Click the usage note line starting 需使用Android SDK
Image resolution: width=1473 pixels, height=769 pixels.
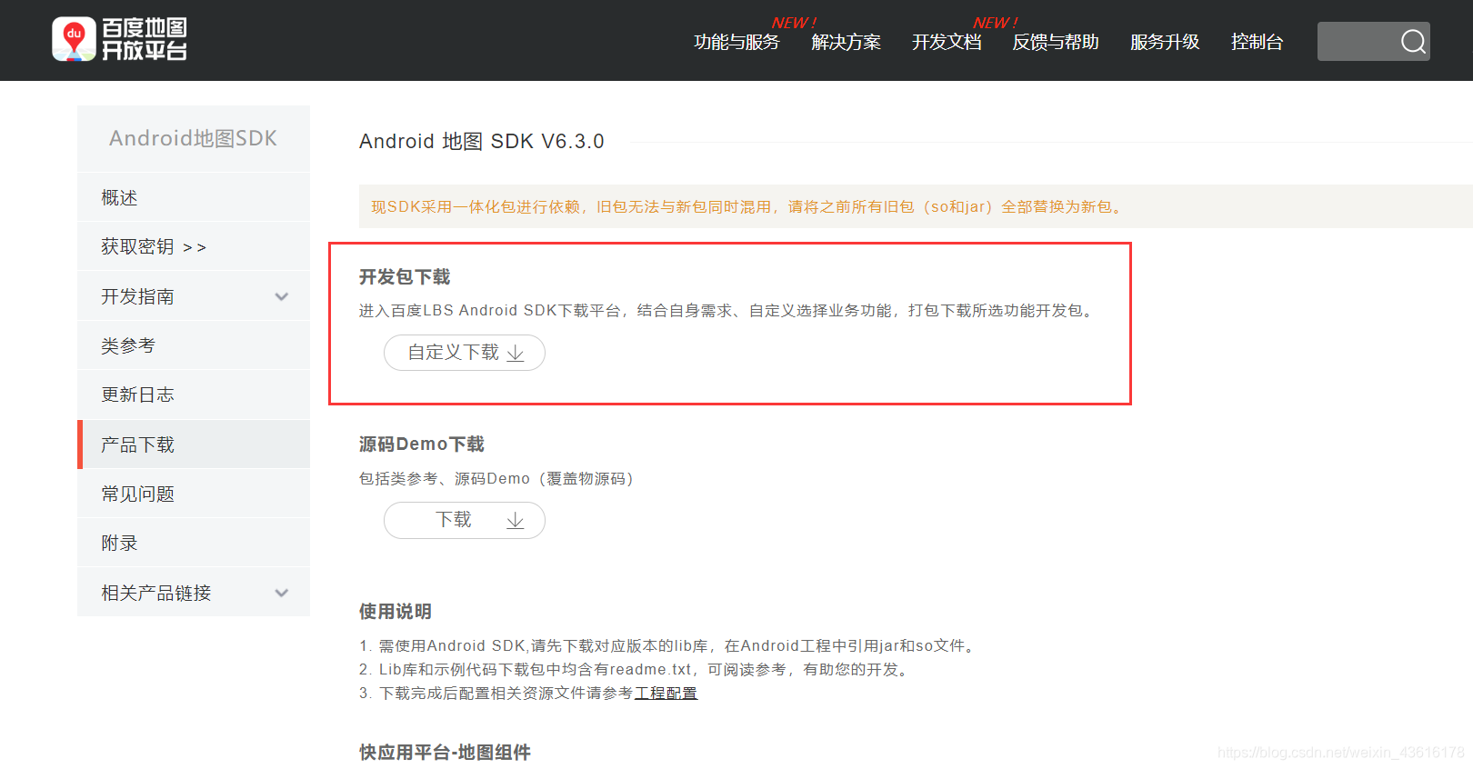coord(669,645)
